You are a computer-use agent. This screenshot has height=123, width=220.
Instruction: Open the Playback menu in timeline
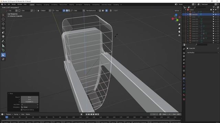tap(9, 114)
